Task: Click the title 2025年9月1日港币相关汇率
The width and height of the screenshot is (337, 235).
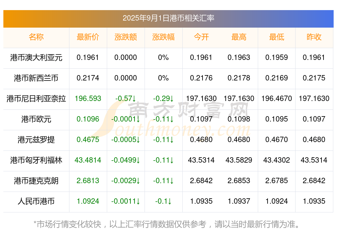Action: [168, 18]
